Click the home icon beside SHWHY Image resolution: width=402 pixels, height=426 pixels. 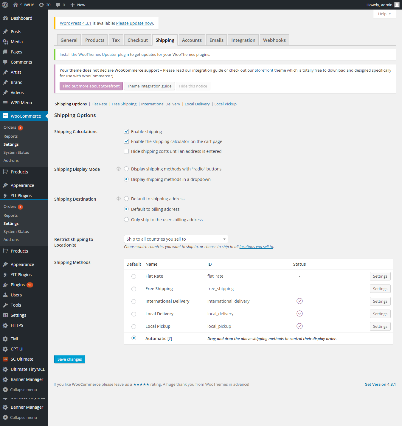(15, 5)
